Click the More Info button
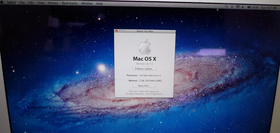This screenshot has height=133, width=280. click(x=144, y=86)
